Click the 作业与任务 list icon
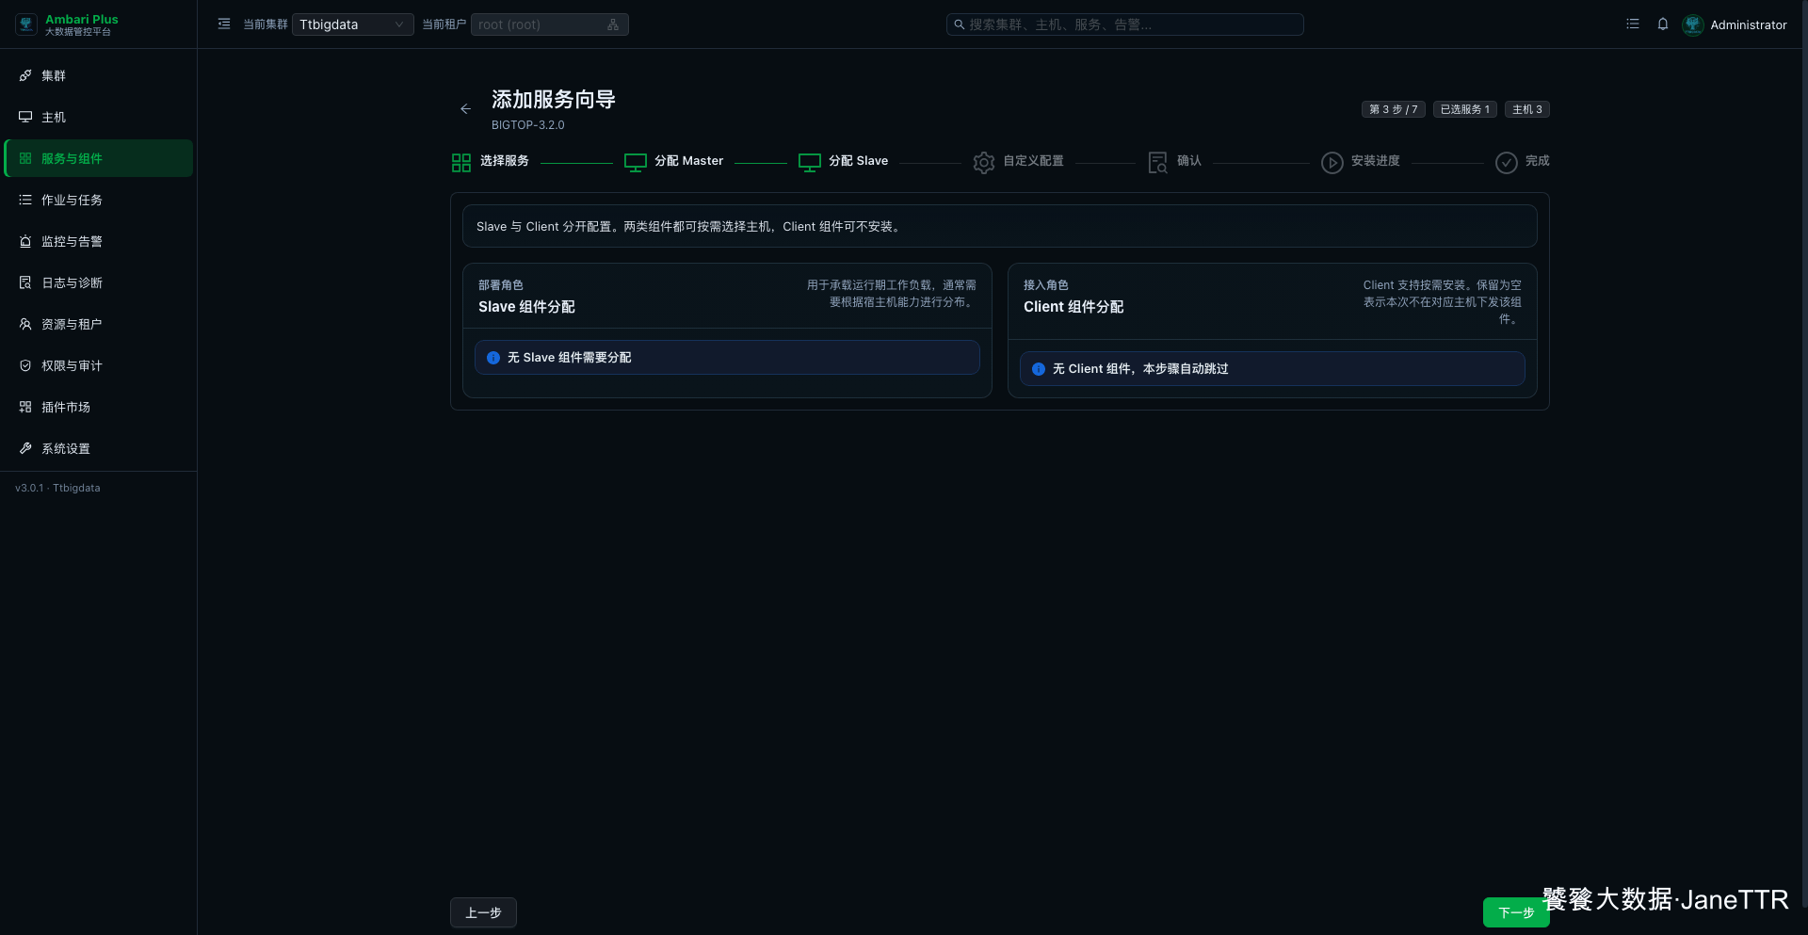Screen dimensions: 1808x935 click(25, 200)
